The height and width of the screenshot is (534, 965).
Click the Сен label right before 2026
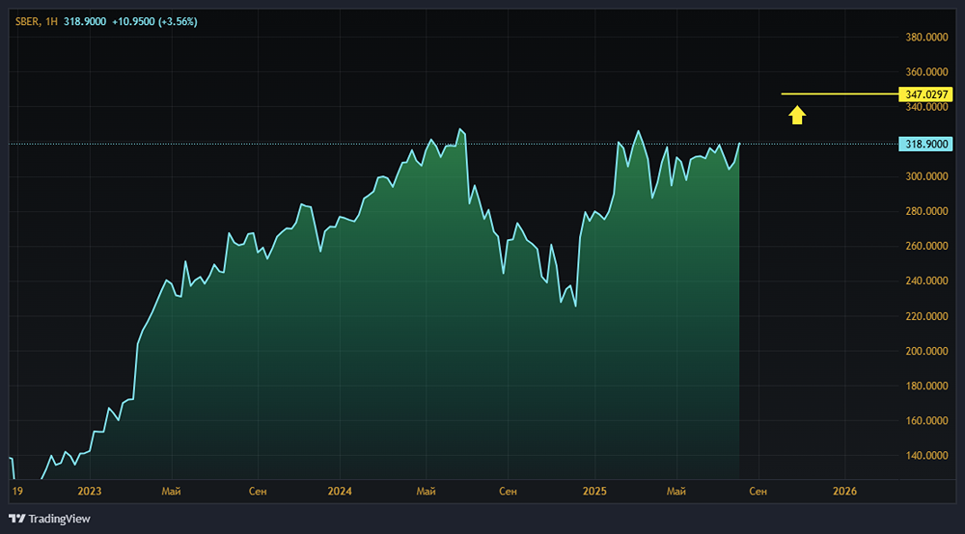tap(758, 491)
